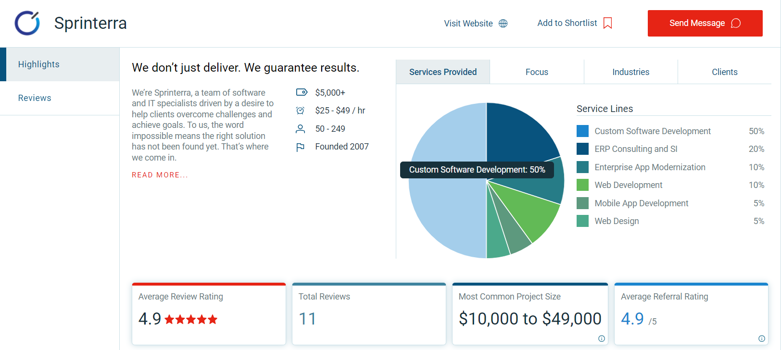Screen dimensions: 781x350
Task: Click the READ MORE... link
Action: coord(160,175)
